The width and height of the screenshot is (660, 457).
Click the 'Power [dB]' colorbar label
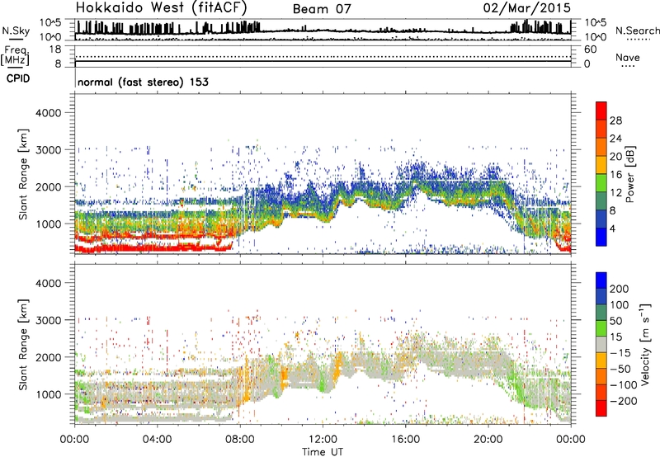(x=629, y=174)
